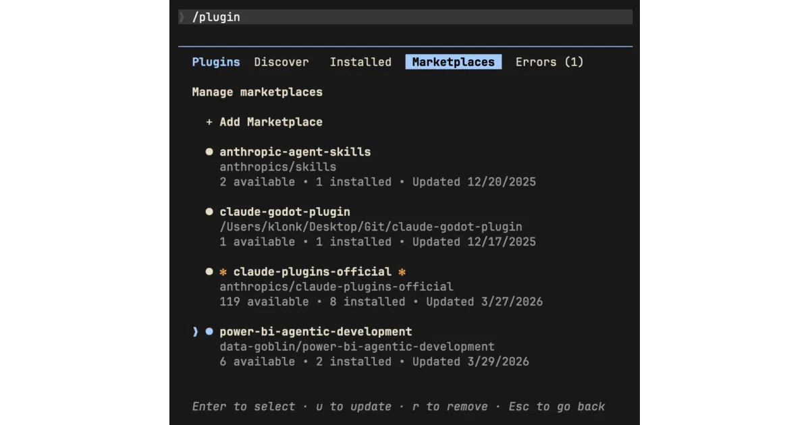810x425 pixels.
Task: Click the orange asterisk after claude-plugins-official
Action: pyautogui.click(x=402, y=272)
